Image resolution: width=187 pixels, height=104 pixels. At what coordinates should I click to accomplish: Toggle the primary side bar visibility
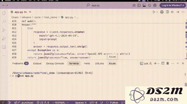click(x=139, y=5)
